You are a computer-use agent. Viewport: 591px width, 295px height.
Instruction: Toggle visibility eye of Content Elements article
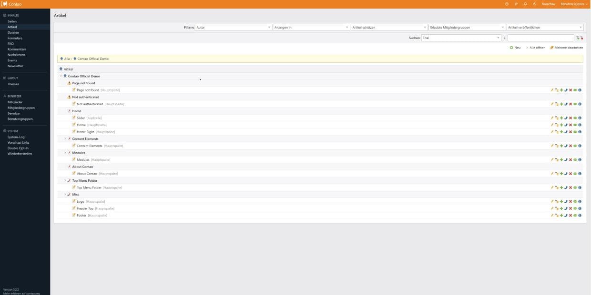click(x=575, y=146)
